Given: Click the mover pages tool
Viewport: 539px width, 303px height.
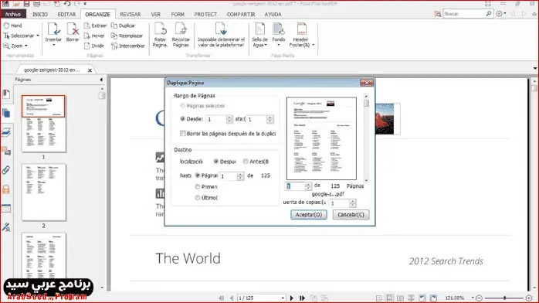Looking at the screenshot, I should (94, 36).
